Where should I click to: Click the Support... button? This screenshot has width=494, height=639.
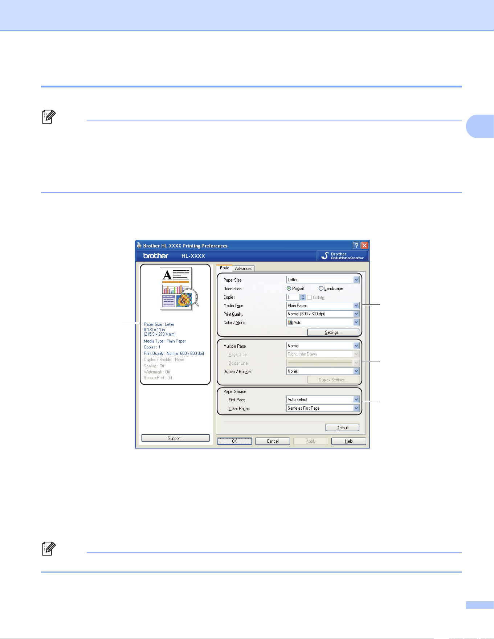click(176, 438)
